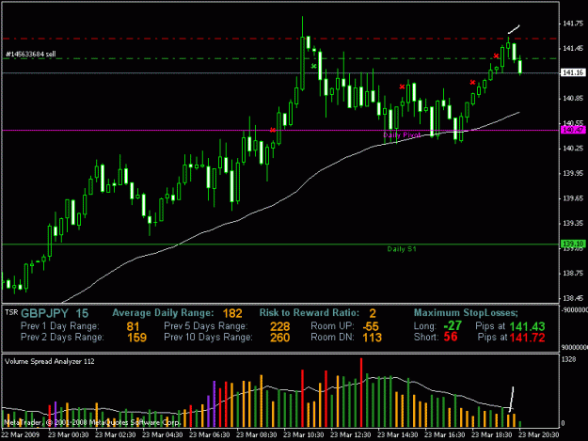Click the red X marker left of the 14:30 candles

(402, 87)
